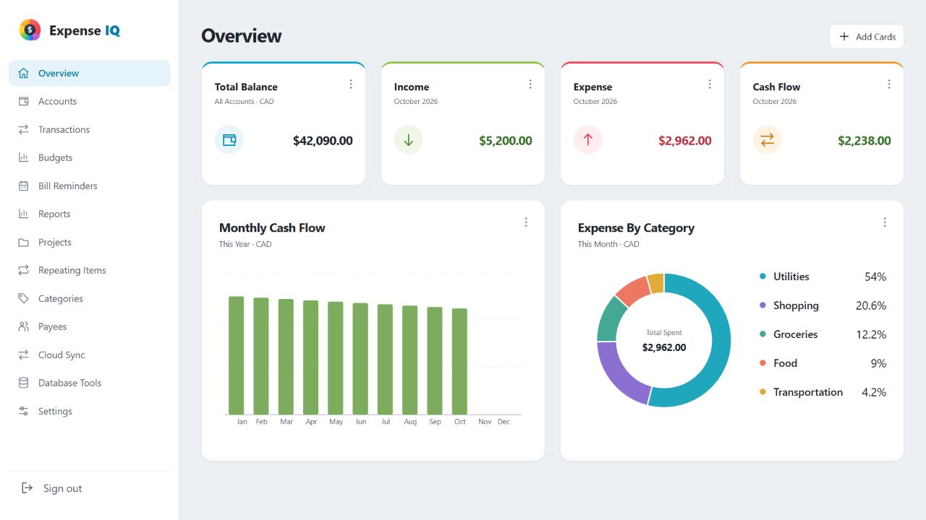The image size is (926, 520).
Task: Sign out of Expense IQ
Action: tap(90, 488)
